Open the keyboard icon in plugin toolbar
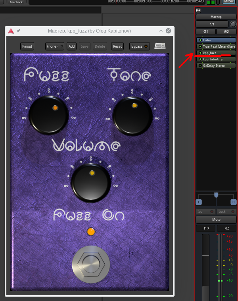Image resolution: width=238 pixels, height=301 pixels. pos(160,46)
